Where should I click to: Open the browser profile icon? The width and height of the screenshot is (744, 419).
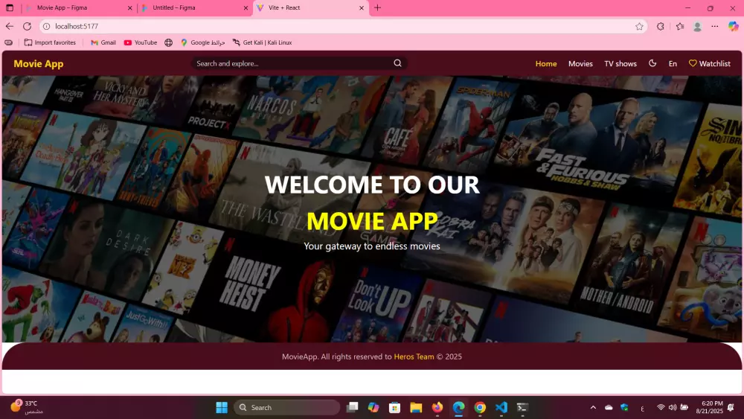coord(698,27)
